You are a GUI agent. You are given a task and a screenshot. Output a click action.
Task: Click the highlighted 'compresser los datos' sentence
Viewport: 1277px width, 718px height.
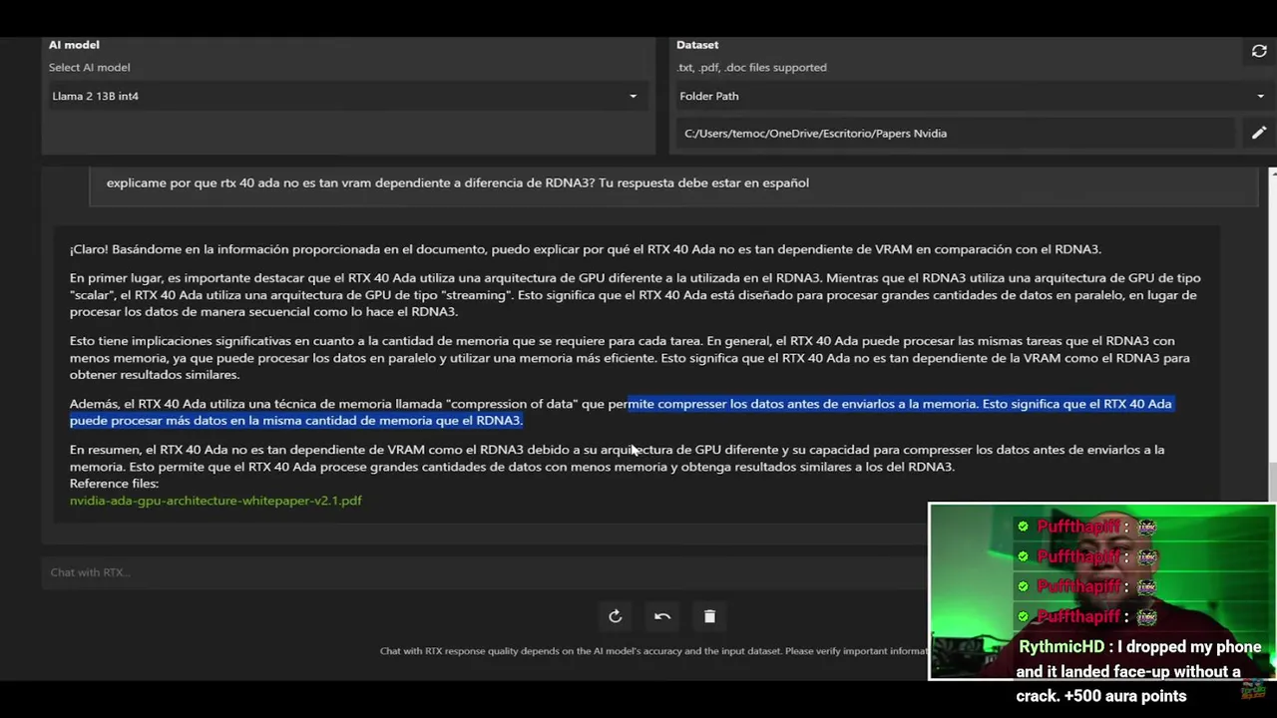coord(621,412)
